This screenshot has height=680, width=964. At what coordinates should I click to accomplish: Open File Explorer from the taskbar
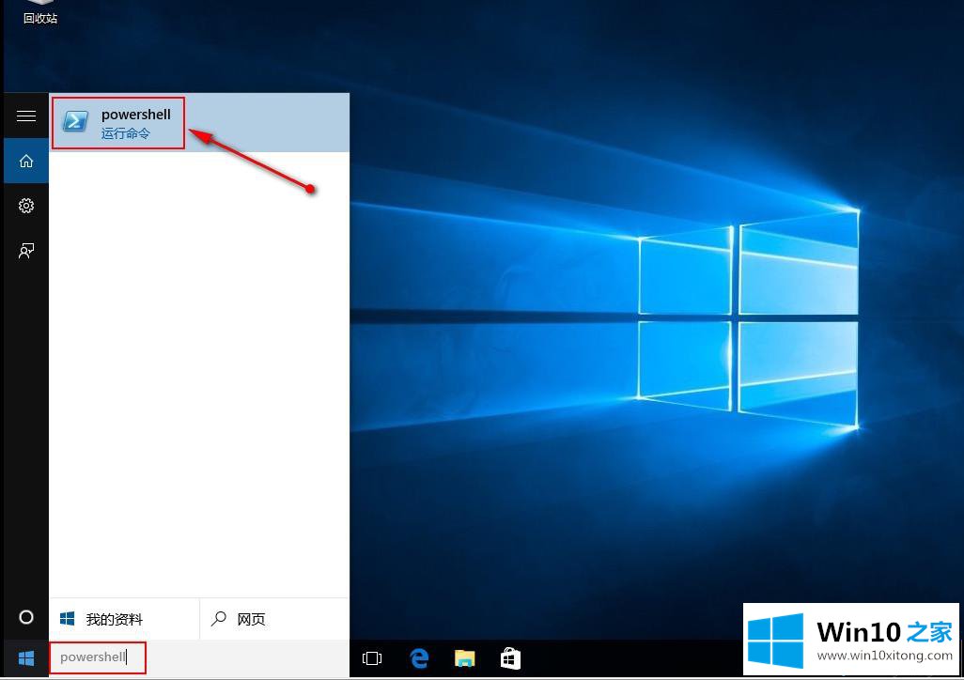click(465, 658)
